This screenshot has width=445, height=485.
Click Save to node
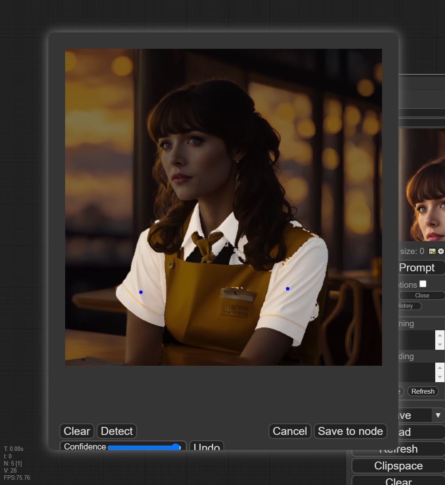point(350,431)
